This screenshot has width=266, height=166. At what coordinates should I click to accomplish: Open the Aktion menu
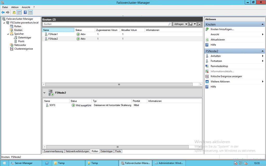[15, 7]
